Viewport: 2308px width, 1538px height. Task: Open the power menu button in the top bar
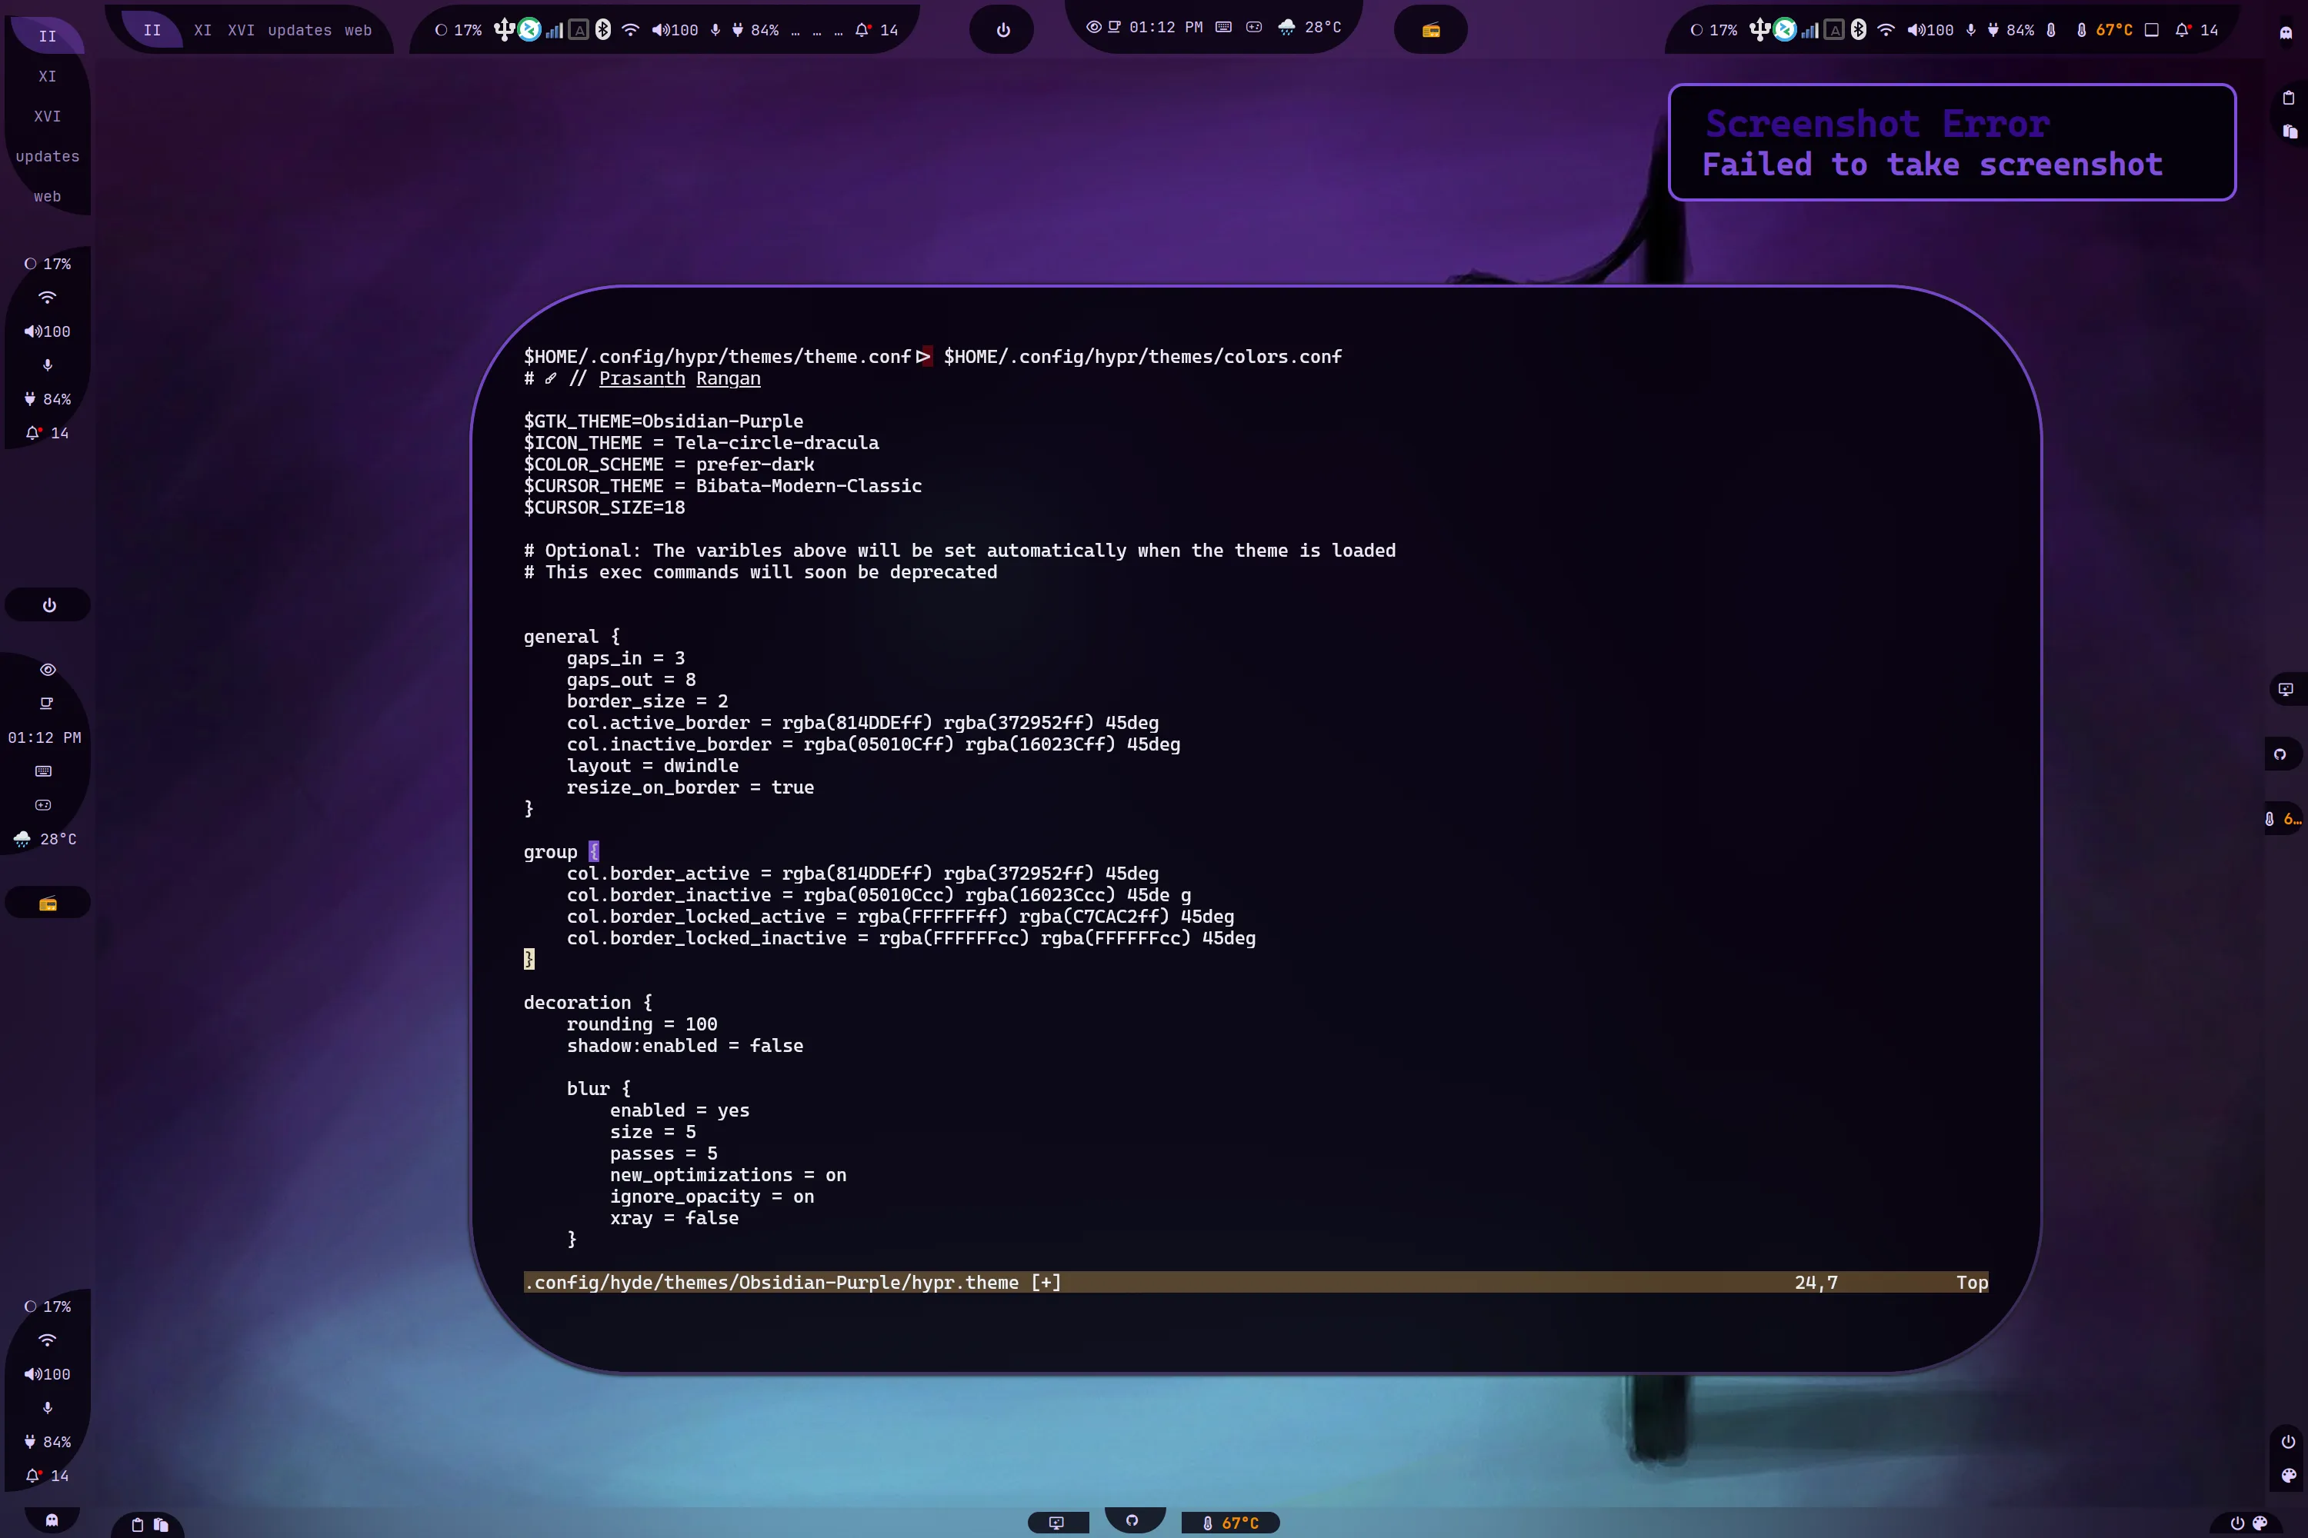(x=1003, y=31)
